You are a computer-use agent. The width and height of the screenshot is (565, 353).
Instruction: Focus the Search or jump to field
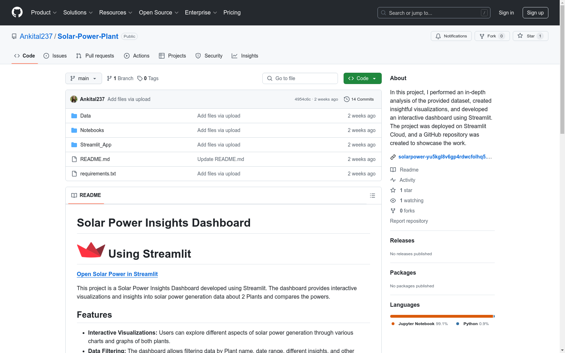point(434,13)
